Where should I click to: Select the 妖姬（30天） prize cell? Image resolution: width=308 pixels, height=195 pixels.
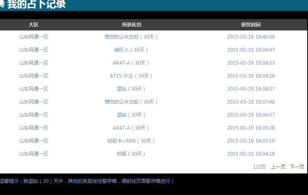[131, 154]
